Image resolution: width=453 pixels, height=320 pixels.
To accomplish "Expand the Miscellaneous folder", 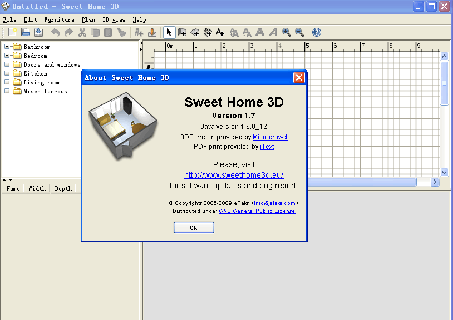I will pos(7,91).
